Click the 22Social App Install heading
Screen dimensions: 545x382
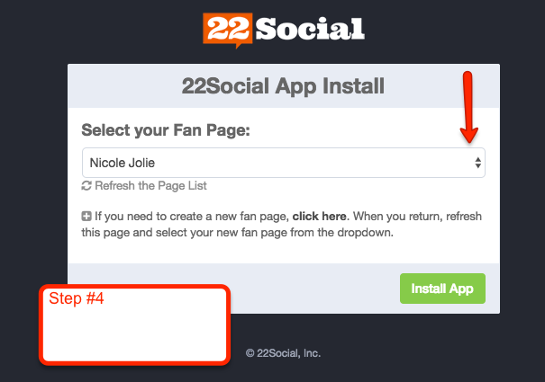[x=283, y=86]
